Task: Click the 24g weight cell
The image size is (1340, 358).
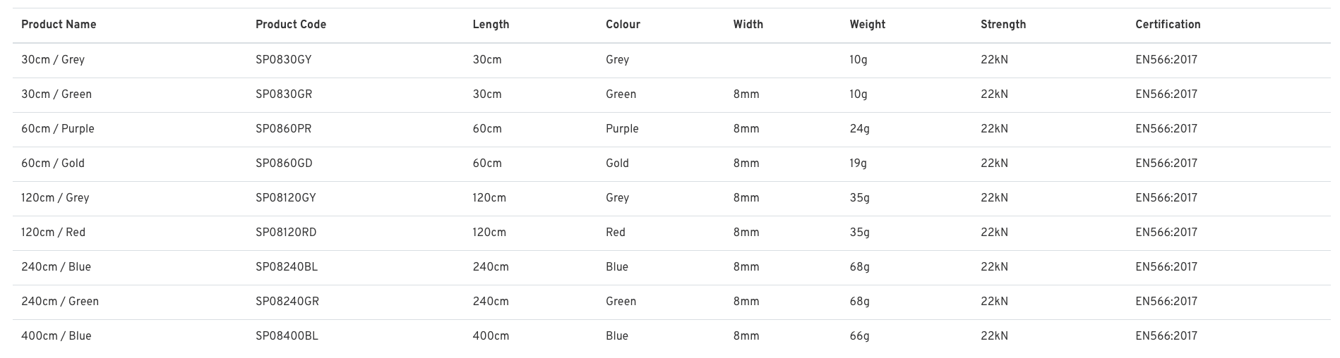Action: pyautogui.click(x=860, y=129)
